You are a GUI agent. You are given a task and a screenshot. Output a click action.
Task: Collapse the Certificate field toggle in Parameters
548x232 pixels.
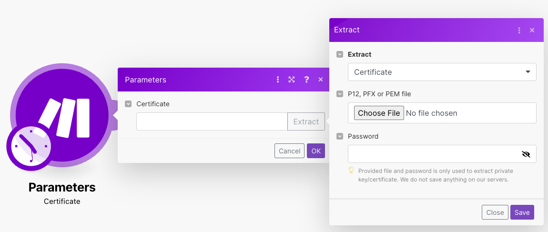(128, 104)
